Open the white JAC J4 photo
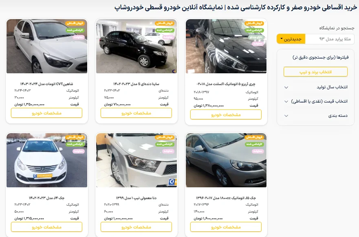This screenshot has width=359, height=237. pyautogui.click(x=47, y=160)
